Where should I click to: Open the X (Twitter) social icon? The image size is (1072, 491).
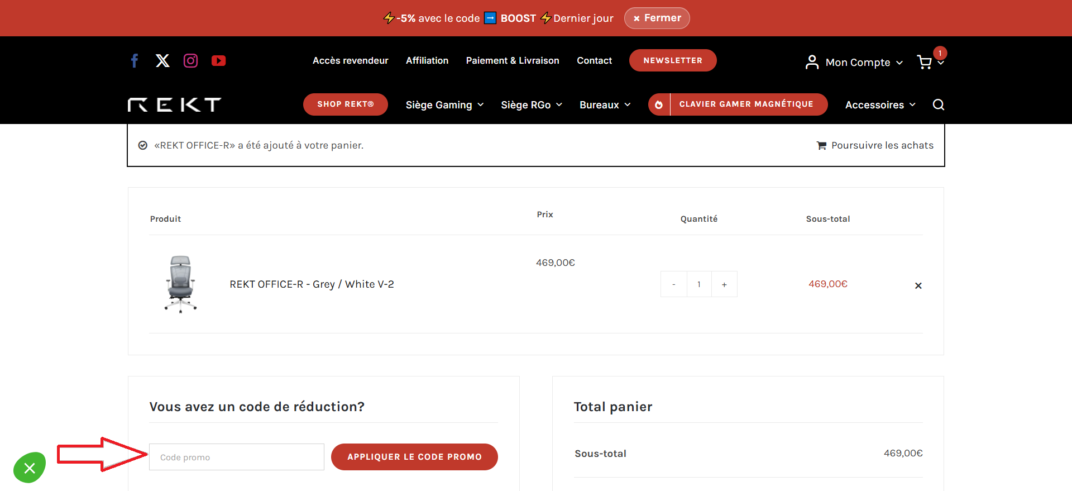tap(162, 60)
